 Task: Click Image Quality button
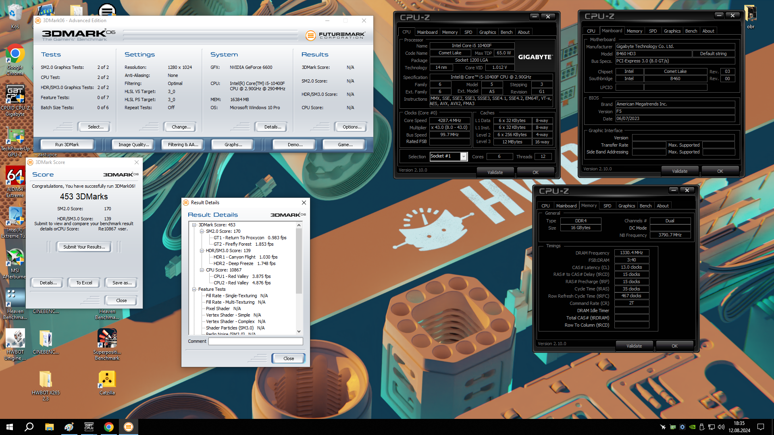point(133,145)
